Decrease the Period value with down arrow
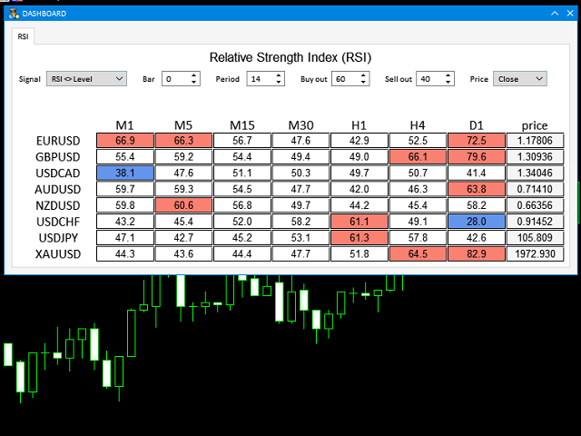581x436 pixels. [280, 83]
